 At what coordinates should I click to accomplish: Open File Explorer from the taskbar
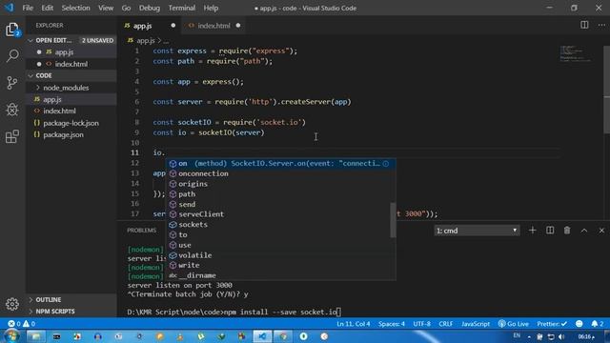click(36, 336)
